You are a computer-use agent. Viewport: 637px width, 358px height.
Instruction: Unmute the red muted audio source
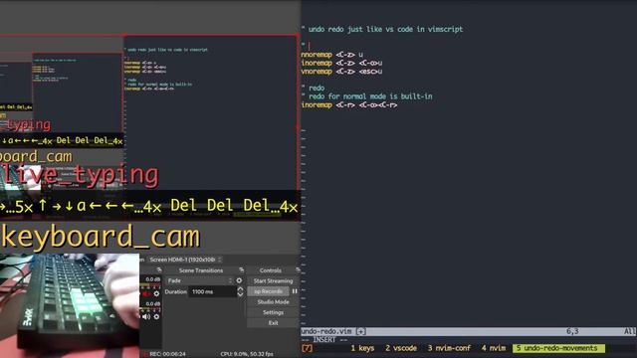pyautogui.click(x=146, y=293)
